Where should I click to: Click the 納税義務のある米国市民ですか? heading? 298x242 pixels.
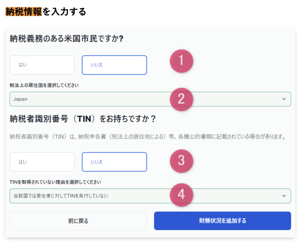click(x=67, y=39)
